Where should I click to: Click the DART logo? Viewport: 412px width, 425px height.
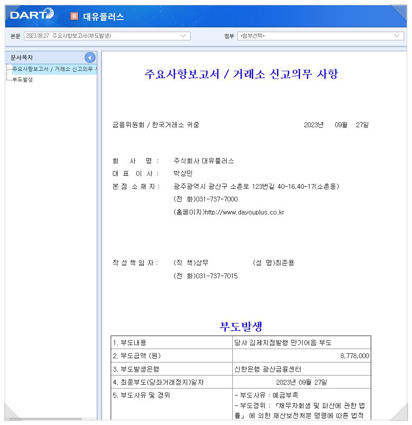[32, 14]
